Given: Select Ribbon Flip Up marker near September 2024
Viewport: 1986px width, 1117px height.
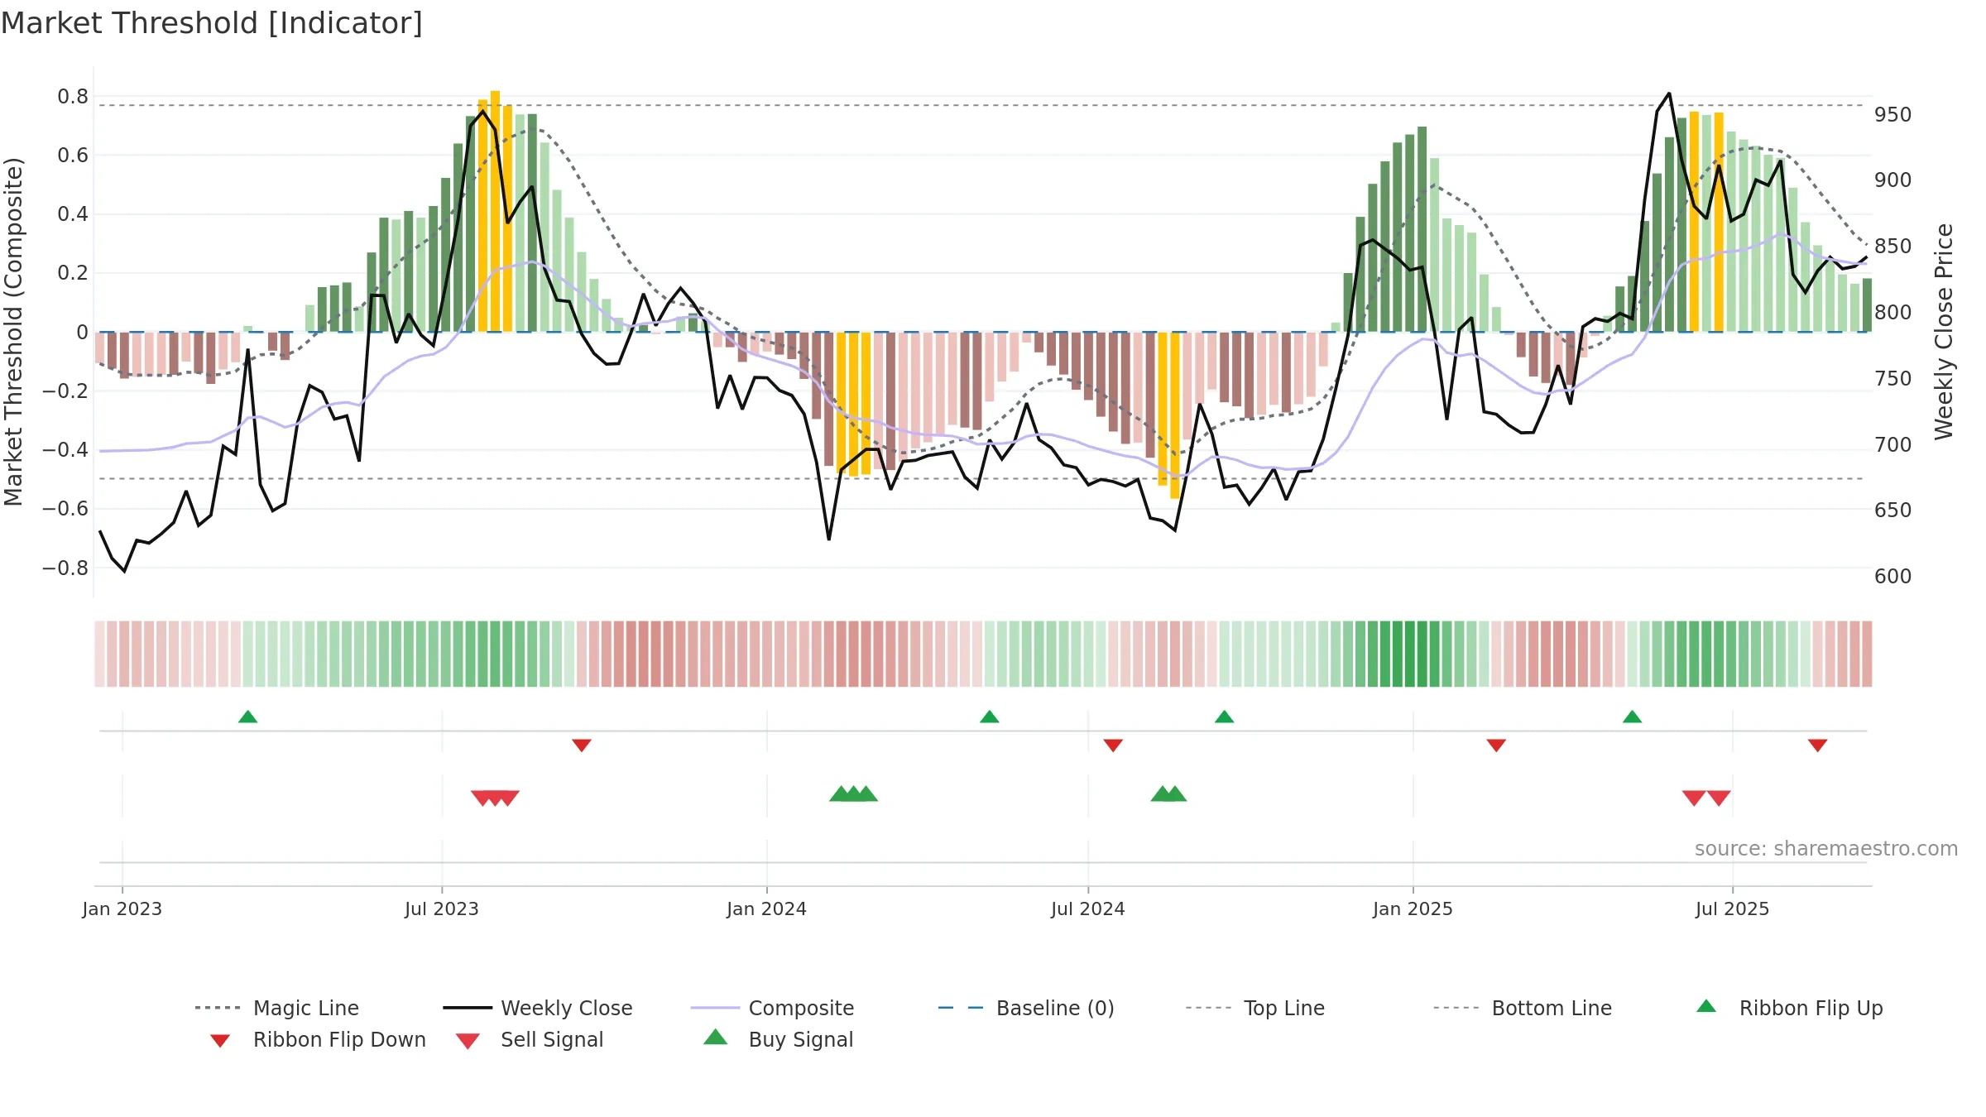Looking at the screenshot, I should tap(1224, 717).
